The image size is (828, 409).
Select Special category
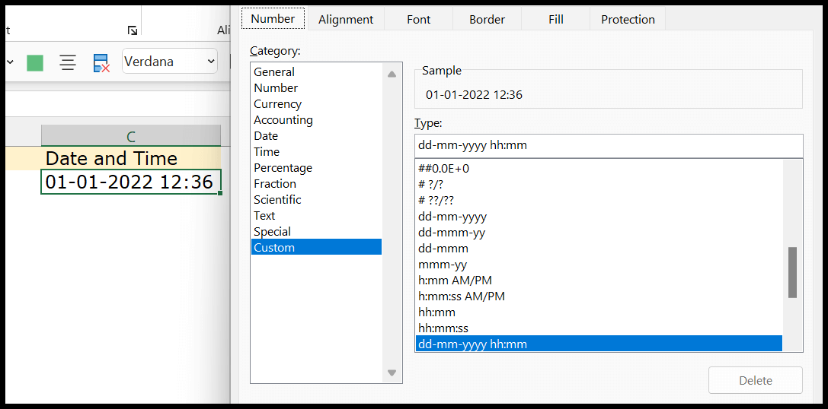pos(316,231)
